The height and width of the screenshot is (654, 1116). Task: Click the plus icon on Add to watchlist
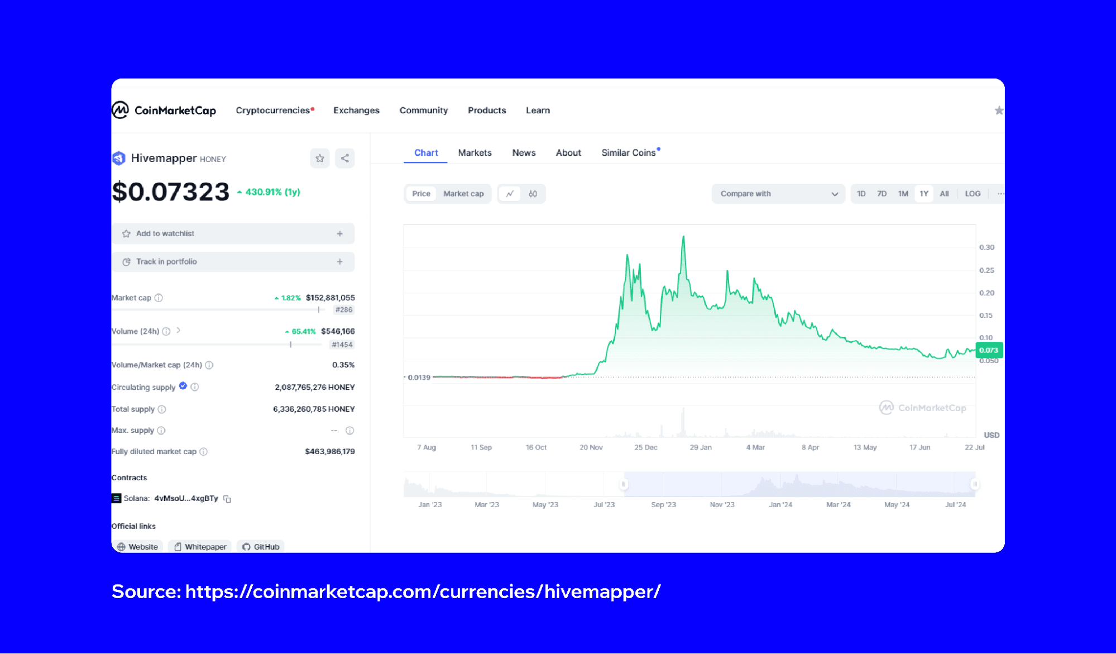coord(340,233)
